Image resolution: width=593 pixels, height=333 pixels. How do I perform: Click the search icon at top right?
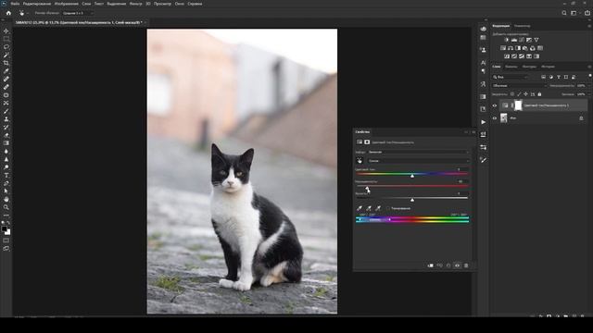(x=564, y=13)
